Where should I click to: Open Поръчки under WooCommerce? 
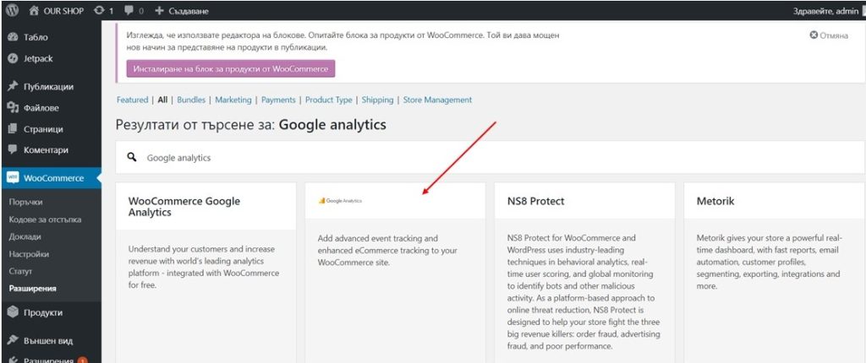(x=26, y=202)
